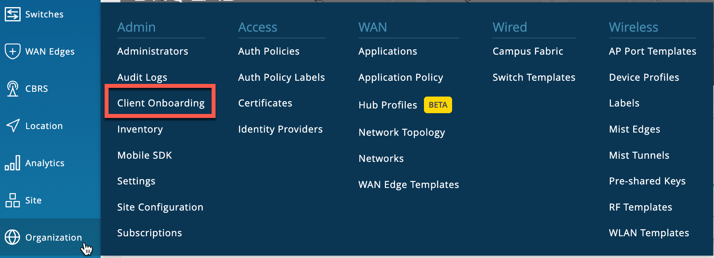Open Identity Providers page
Viewport: 714px width, 258px height.
[x=280, y=129]
